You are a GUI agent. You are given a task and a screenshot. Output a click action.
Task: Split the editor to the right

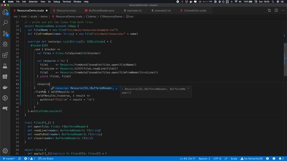click(276, 10)
